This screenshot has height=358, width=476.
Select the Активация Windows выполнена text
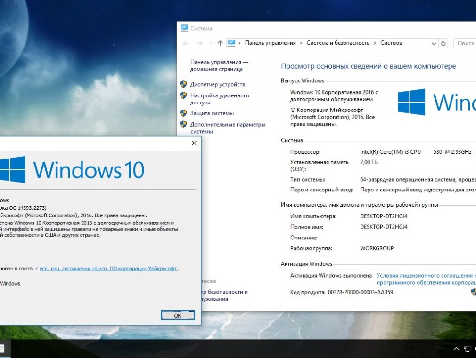click(331, 276)
